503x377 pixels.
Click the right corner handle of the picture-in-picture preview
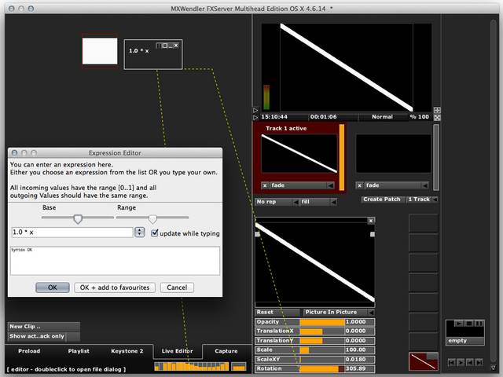372,234
